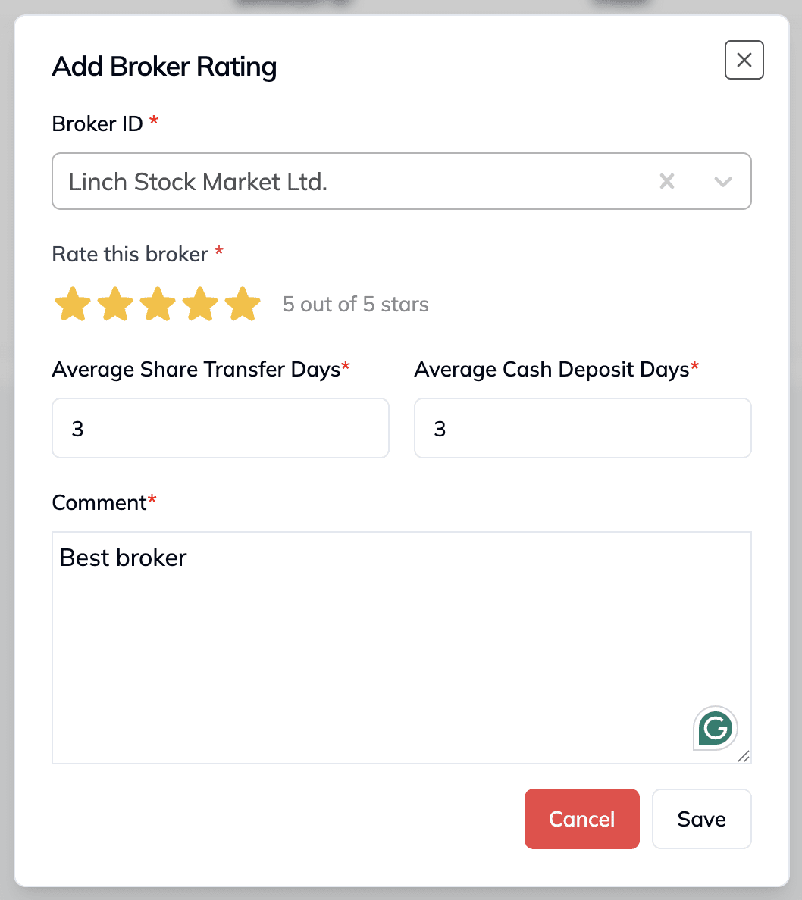Click the Average Share Transfer Days label
802x900 pixels.
click(196, 370)
